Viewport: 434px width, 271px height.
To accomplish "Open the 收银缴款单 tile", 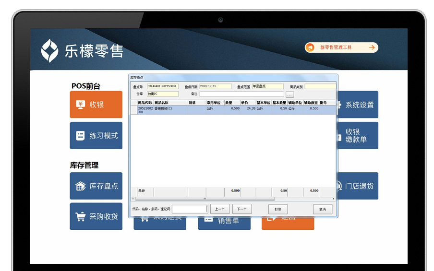I will tap(358, 135).
